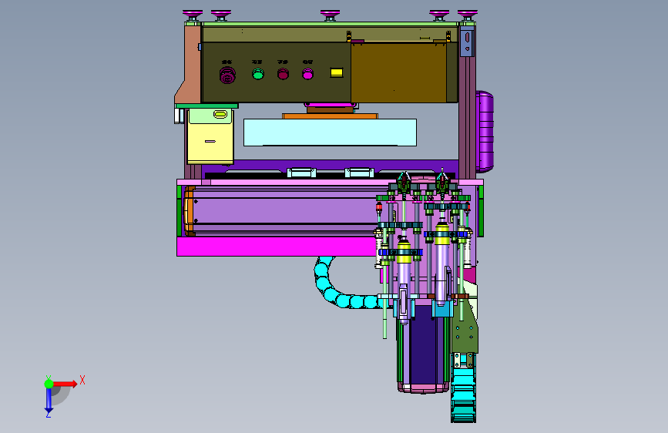668x433 pixels.
Task: Select the olive green bracket with holes
Action: tap(465, 328)
